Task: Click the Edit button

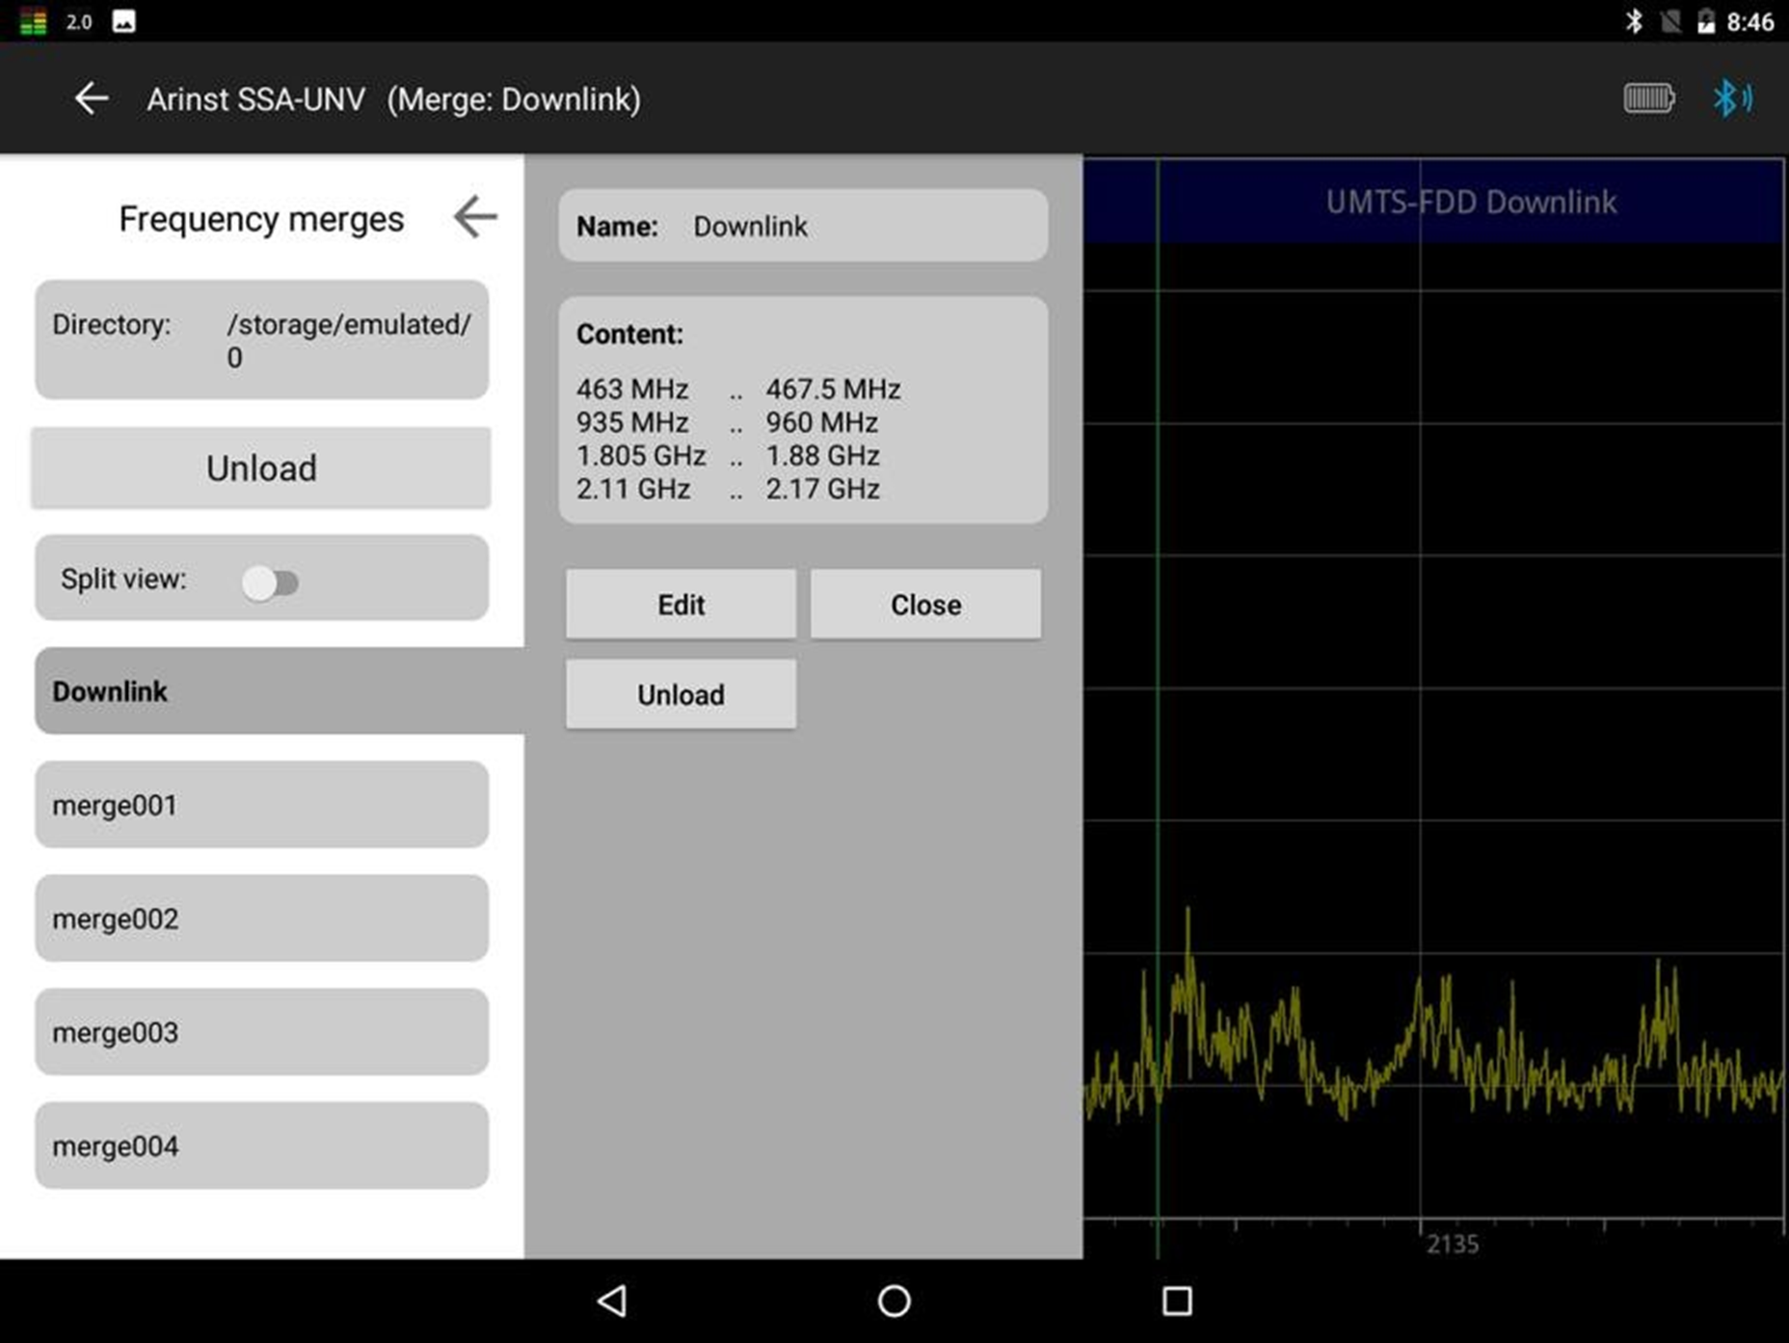Action: [681, 604]
